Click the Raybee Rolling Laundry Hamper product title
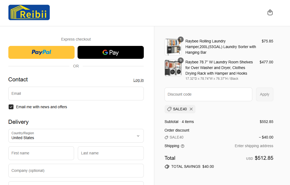 221,47
